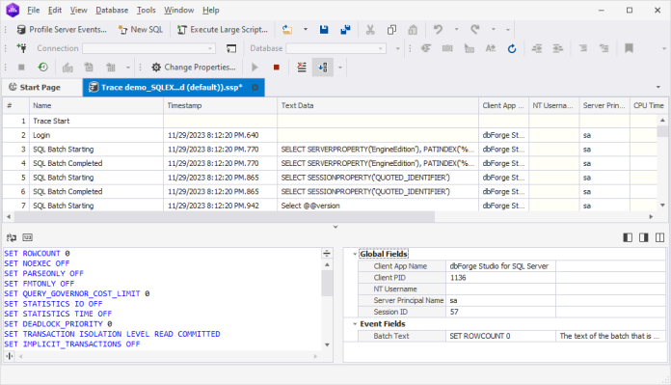Collapse the Global Fields group
Screen dimensions: 671x385
point(355,254)
